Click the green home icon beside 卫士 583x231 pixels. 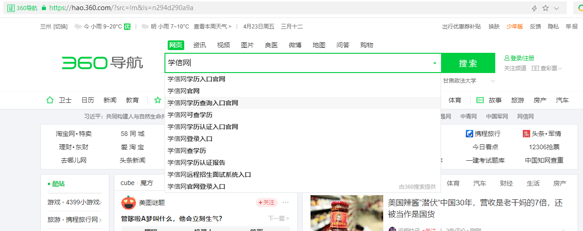point(50,100)
